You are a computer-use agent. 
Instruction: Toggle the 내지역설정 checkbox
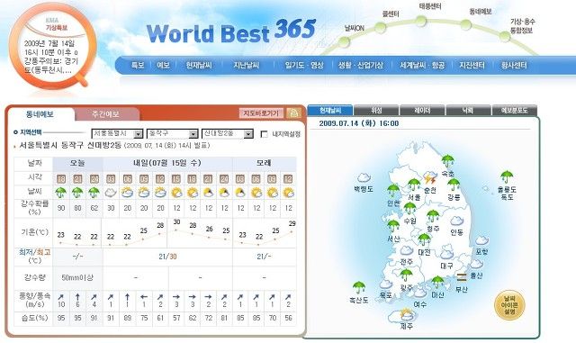tap(264, 134)
